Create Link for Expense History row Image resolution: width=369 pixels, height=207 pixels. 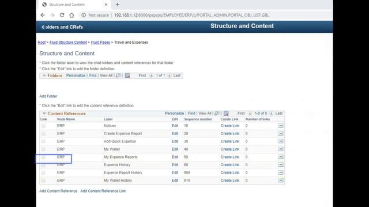pos(230,165)
